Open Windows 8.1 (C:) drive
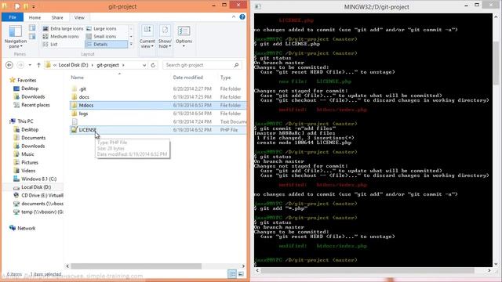 click(x=38, y=179)
